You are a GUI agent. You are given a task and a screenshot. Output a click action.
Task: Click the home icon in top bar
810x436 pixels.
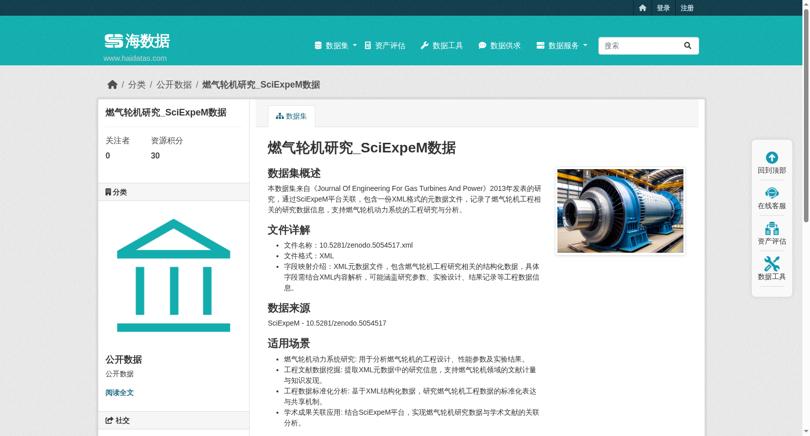click(x=642, y=8)
